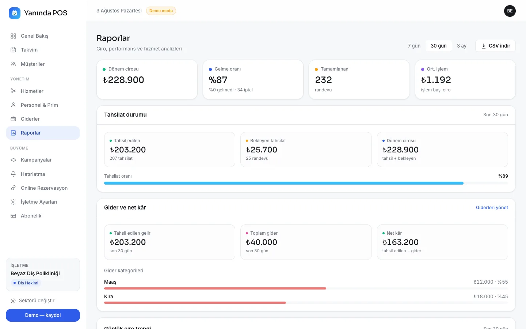
Task: Click the Hizmetler scissors icon
Action: (14, 91)
